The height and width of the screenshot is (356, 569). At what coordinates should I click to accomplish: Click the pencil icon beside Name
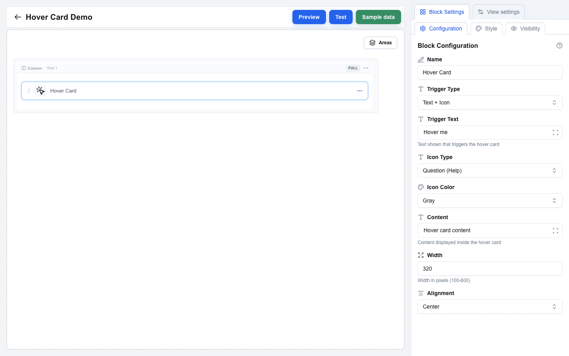(x=421, y=60)
